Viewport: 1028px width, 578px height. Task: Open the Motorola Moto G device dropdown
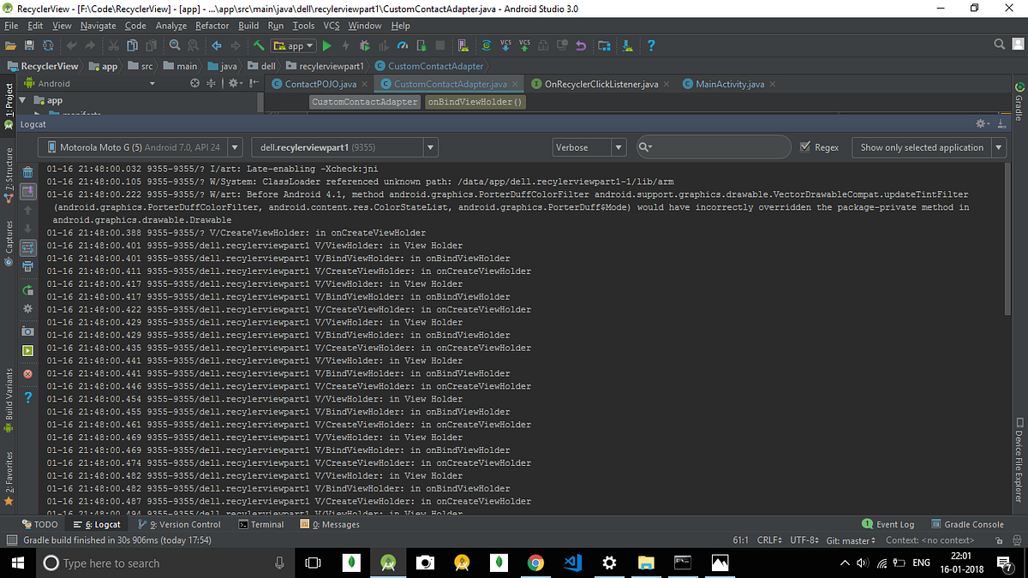(235, 146)
